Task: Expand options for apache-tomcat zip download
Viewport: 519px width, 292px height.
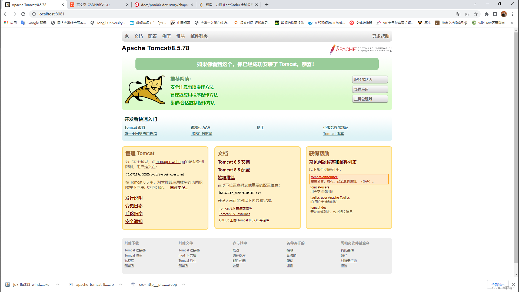Action: [x=121, y=284]
